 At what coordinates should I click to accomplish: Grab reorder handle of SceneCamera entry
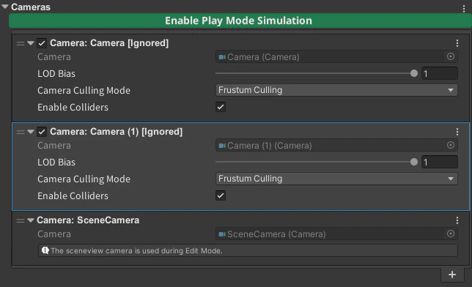[21, 221]
